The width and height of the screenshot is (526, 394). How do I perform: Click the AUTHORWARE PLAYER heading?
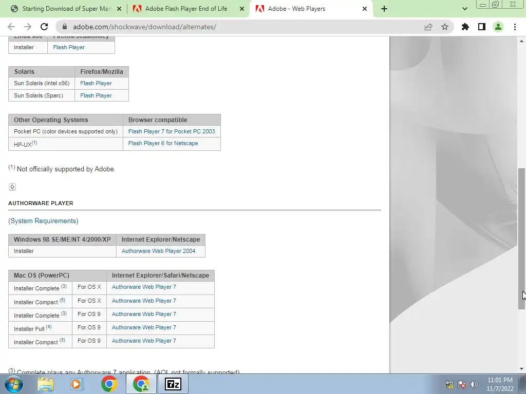tap(41, 203)
